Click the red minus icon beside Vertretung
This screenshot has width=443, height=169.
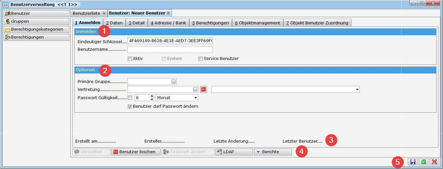pyautogui.click(x=203, y=90)
